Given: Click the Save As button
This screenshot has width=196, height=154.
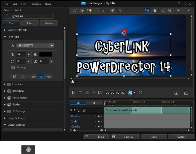Looking at the screenshot, I should pyautogui.click(x=125, y=137).
